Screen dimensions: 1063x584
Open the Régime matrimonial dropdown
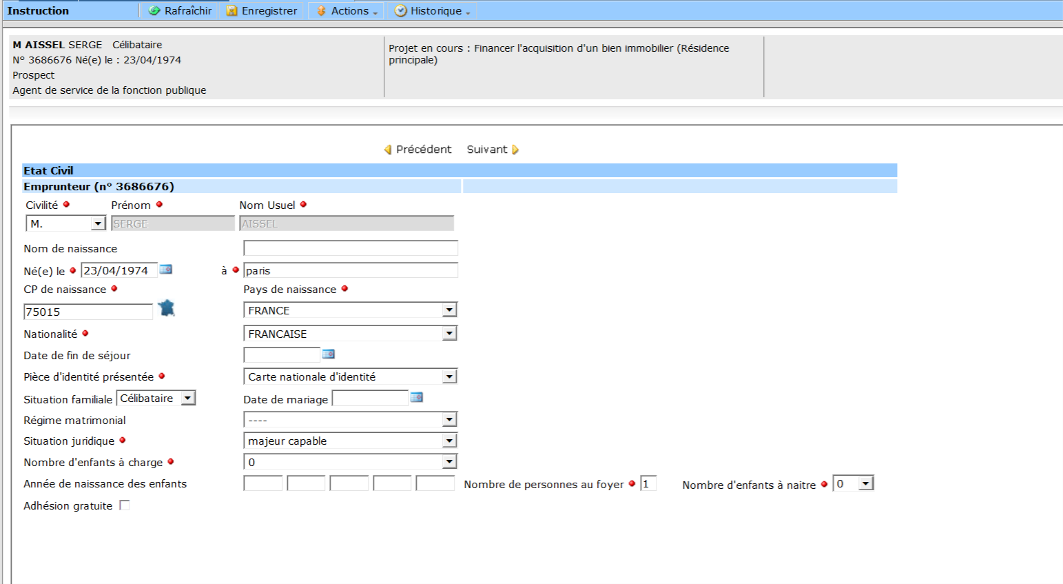tap(449, 419)
